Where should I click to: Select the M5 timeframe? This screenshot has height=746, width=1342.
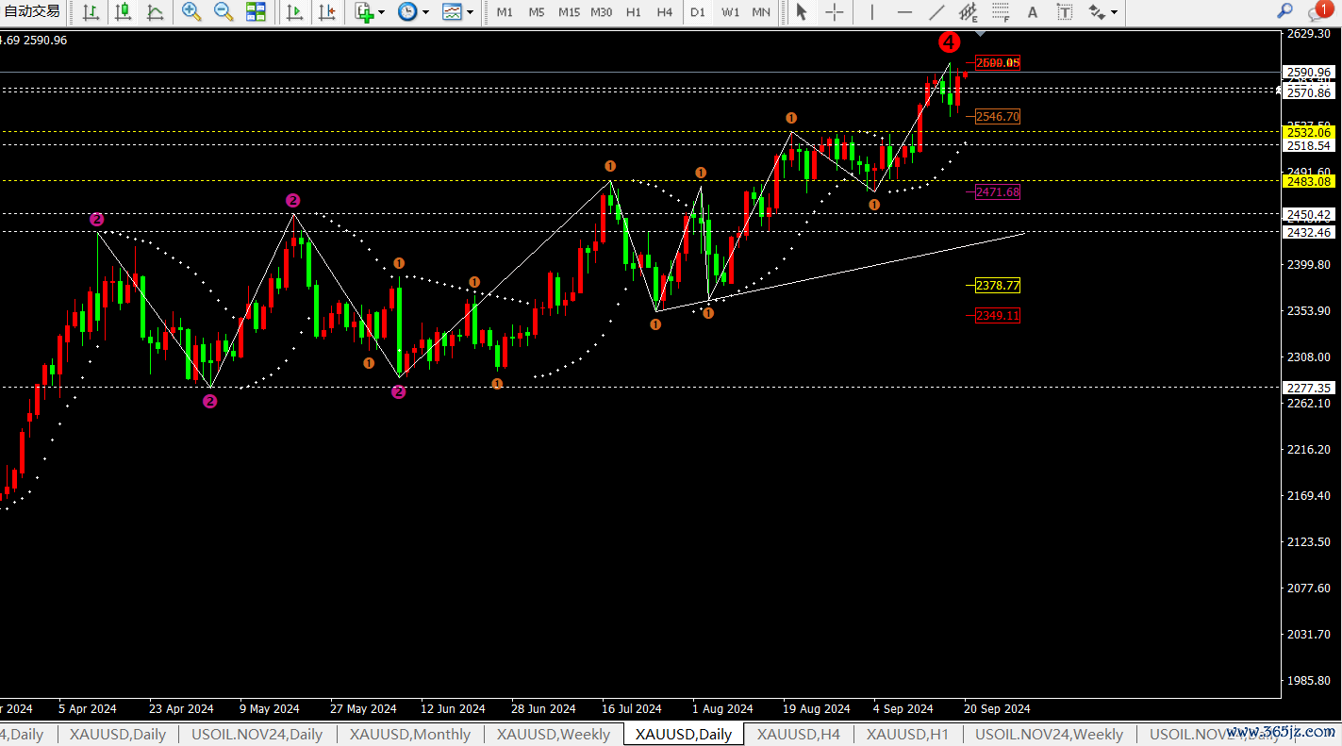click(x=537, y=12)
